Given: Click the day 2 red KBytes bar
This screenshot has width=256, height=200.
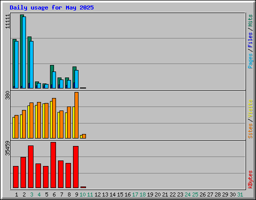Looking at the screenshot, I should coord(23,172).
